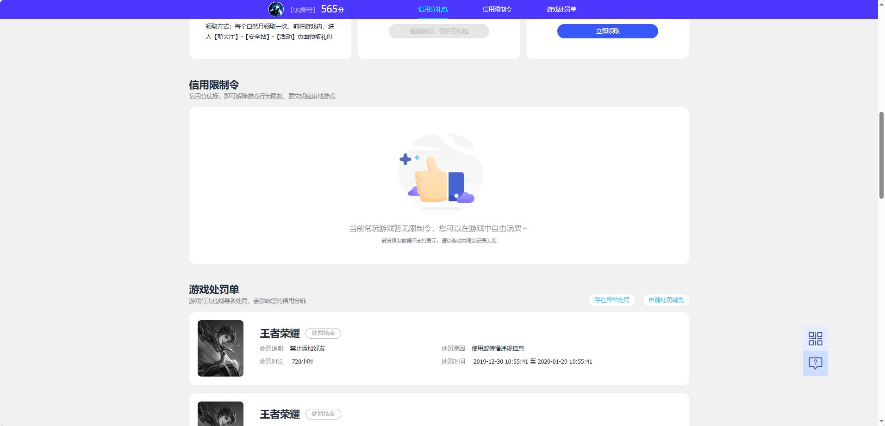
Task: Click the 游戏处罚单 section heading
Action: pos(214,290)
